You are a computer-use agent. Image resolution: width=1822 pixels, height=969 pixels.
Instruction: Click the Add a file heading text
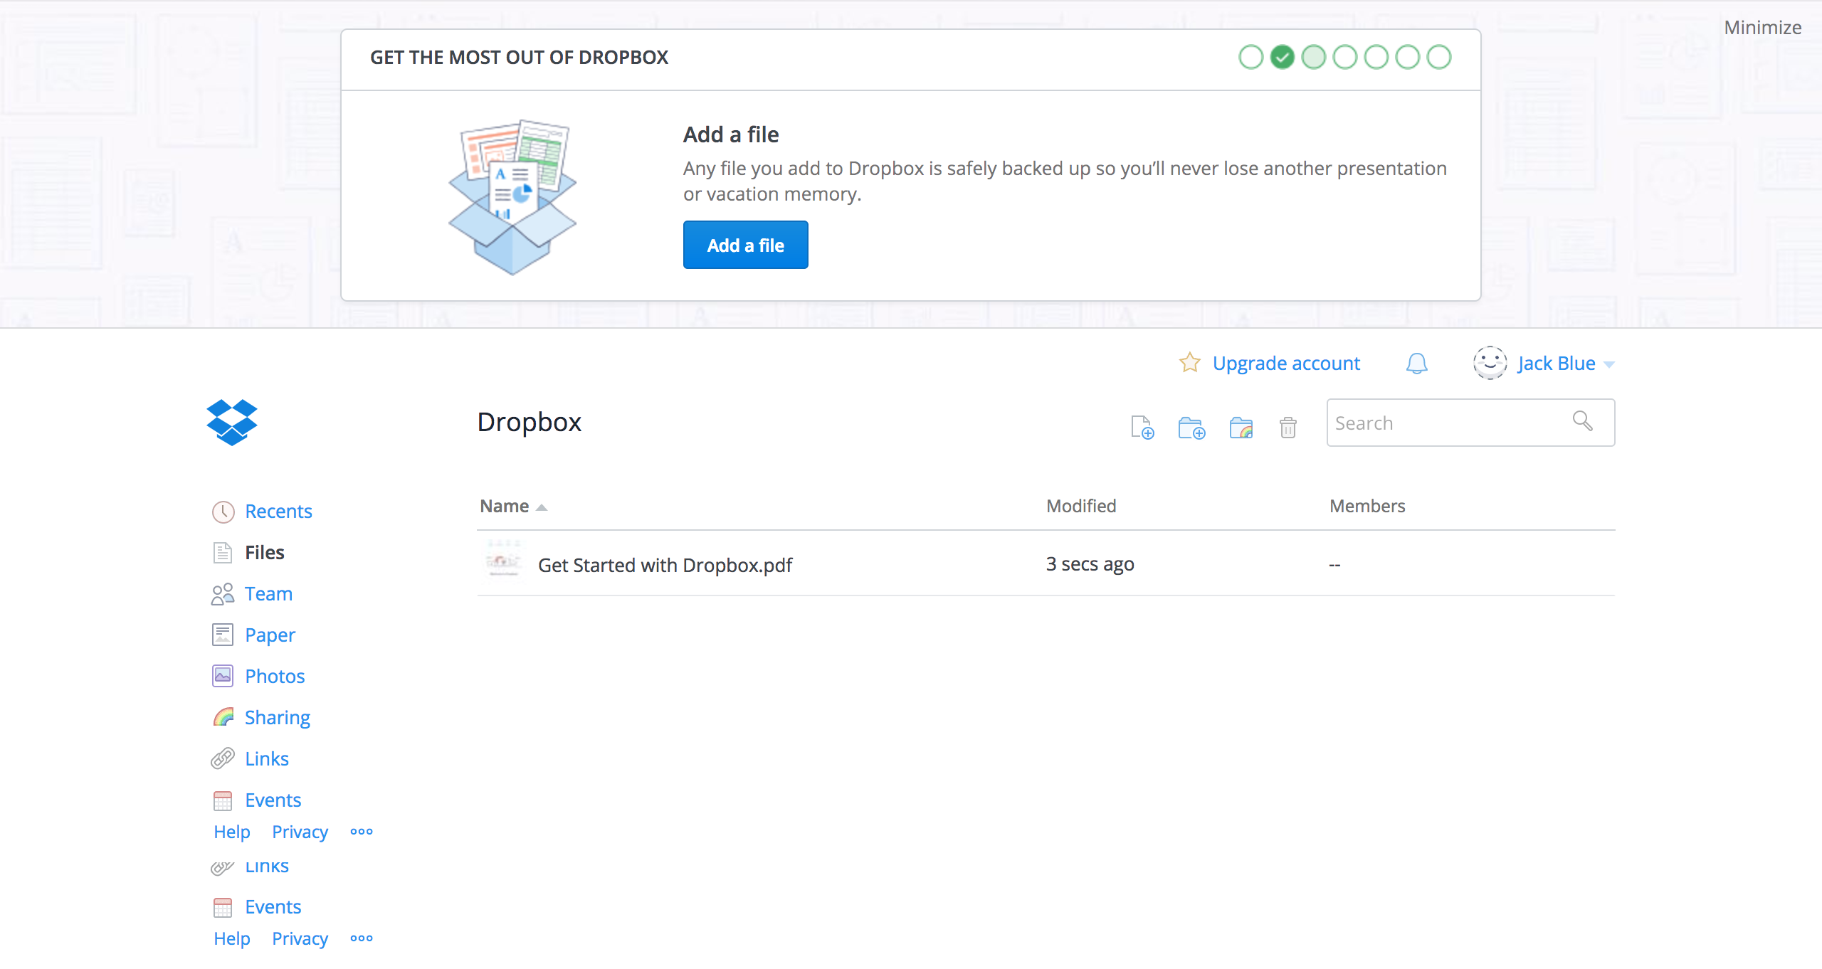click(731, 134)
